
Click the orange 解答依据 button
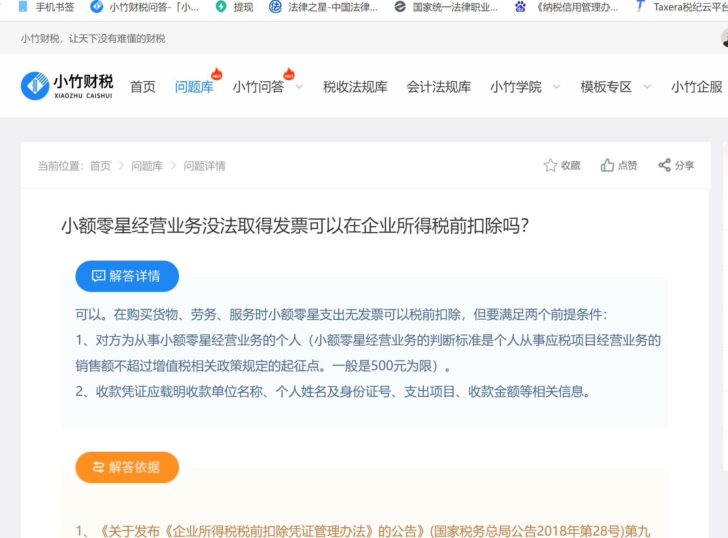click(127, 467)
